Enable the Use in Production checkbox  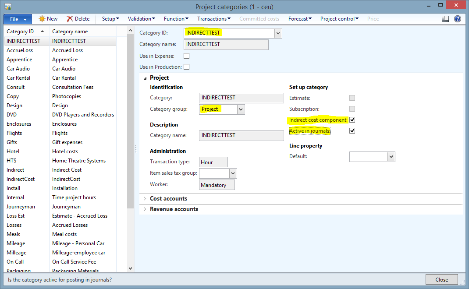tap(187, 67)
